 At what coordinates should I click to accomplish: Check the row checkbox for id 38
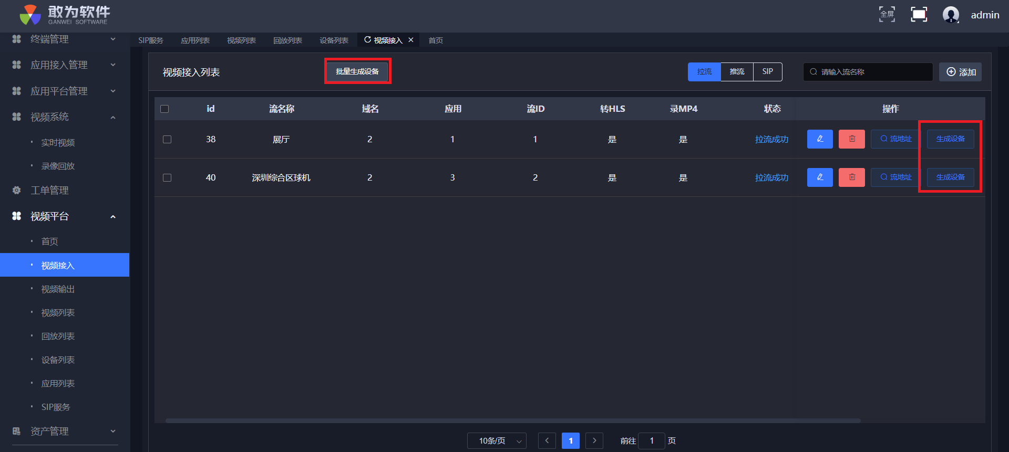(x=167, y=139)
